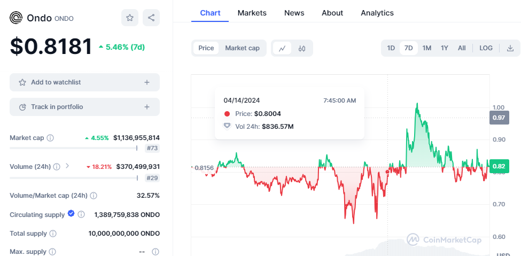Select Price chart toggle
Image resolution: width=521 pixels, height=256 pixels.
click(x=206, y=48)
